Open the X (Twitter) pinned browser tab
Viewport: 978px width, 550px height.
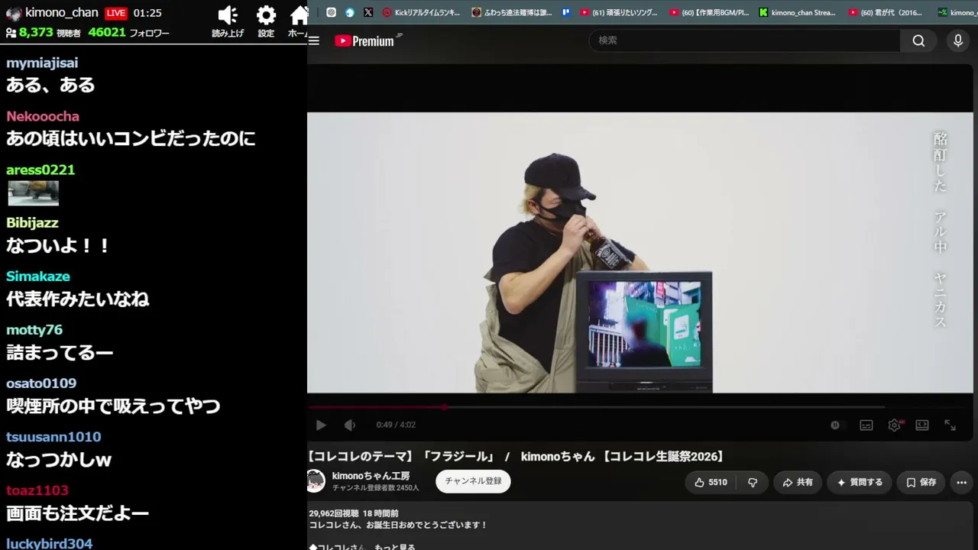tap(368, 12)
